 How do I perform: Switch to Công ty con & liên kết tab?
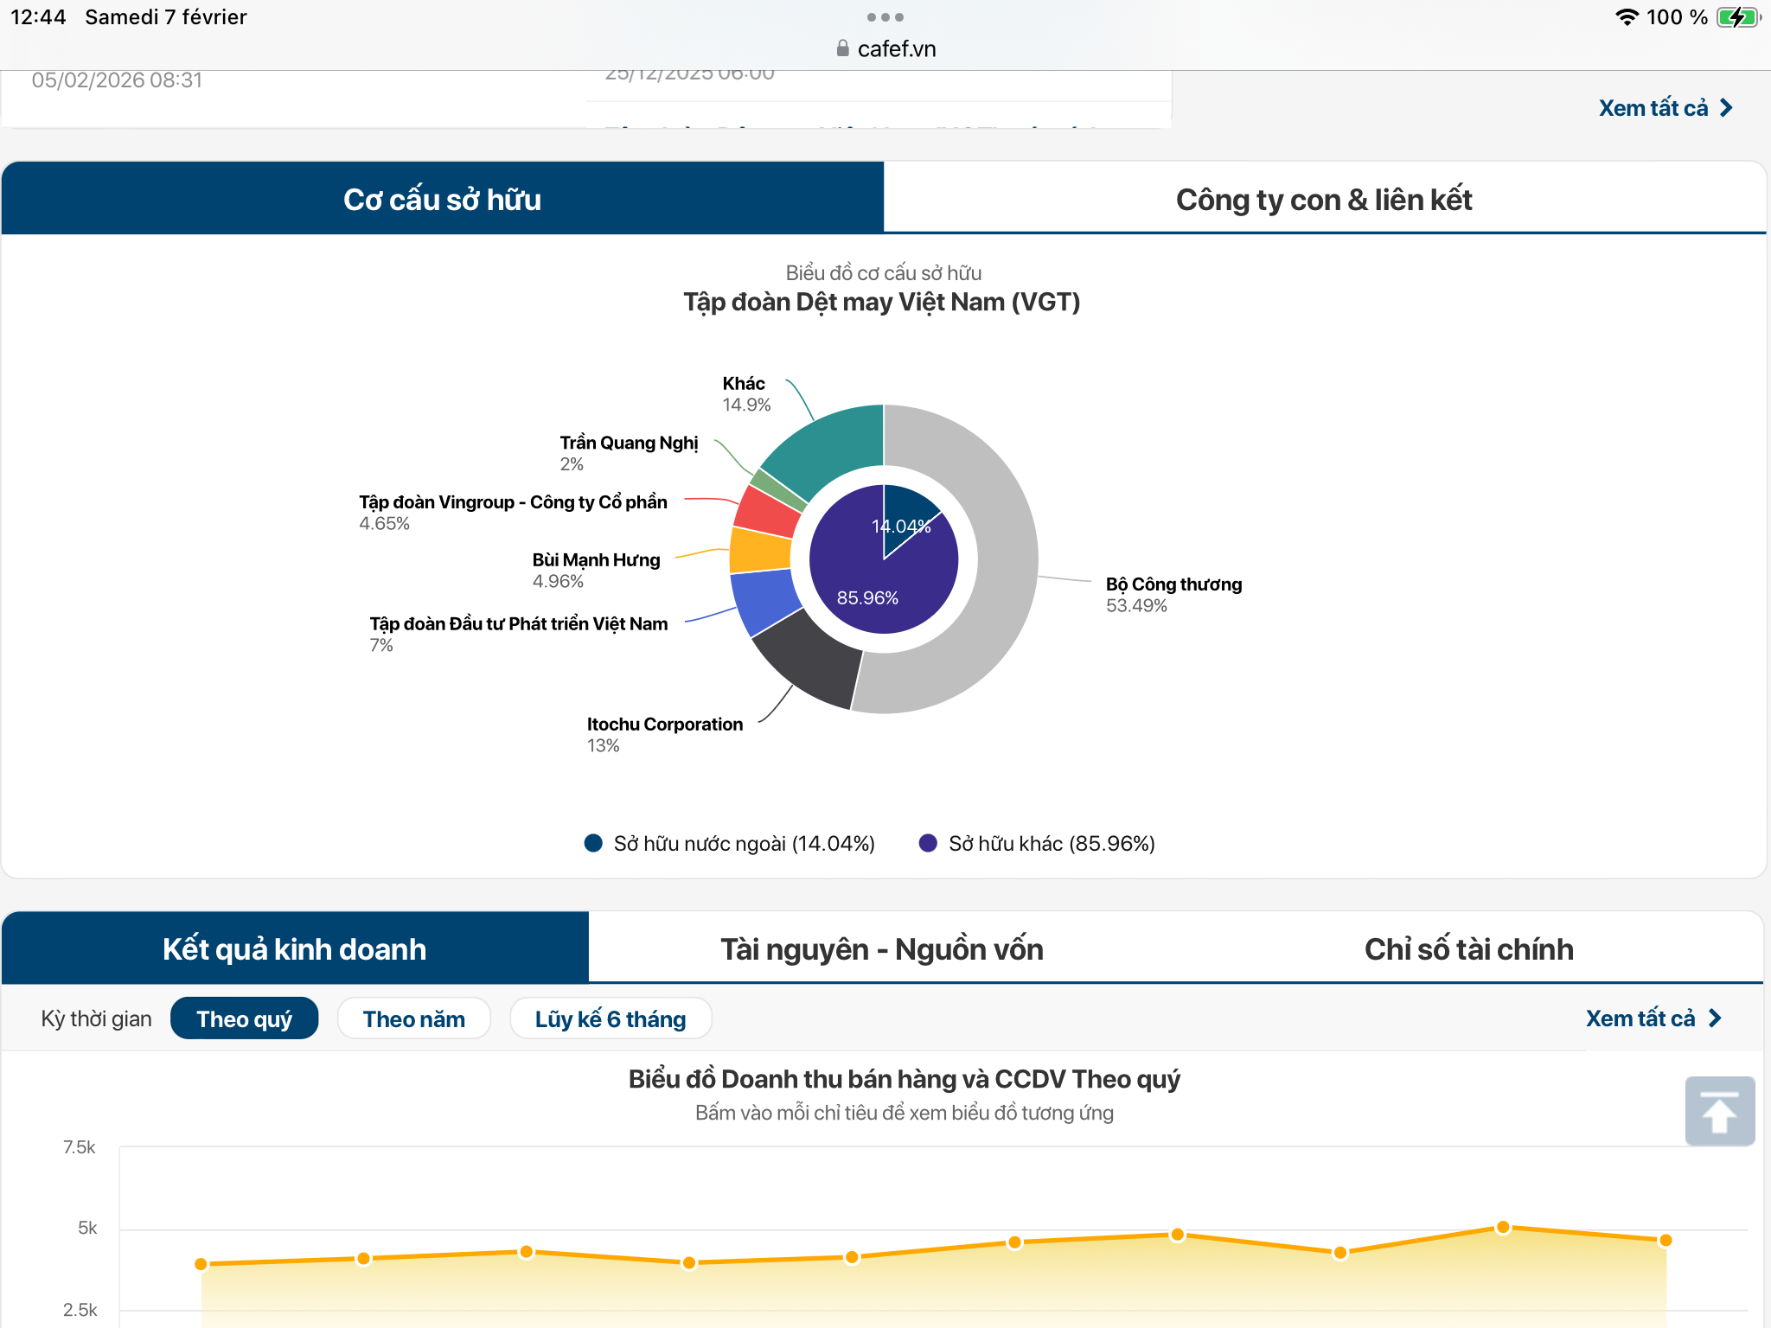1323,199
